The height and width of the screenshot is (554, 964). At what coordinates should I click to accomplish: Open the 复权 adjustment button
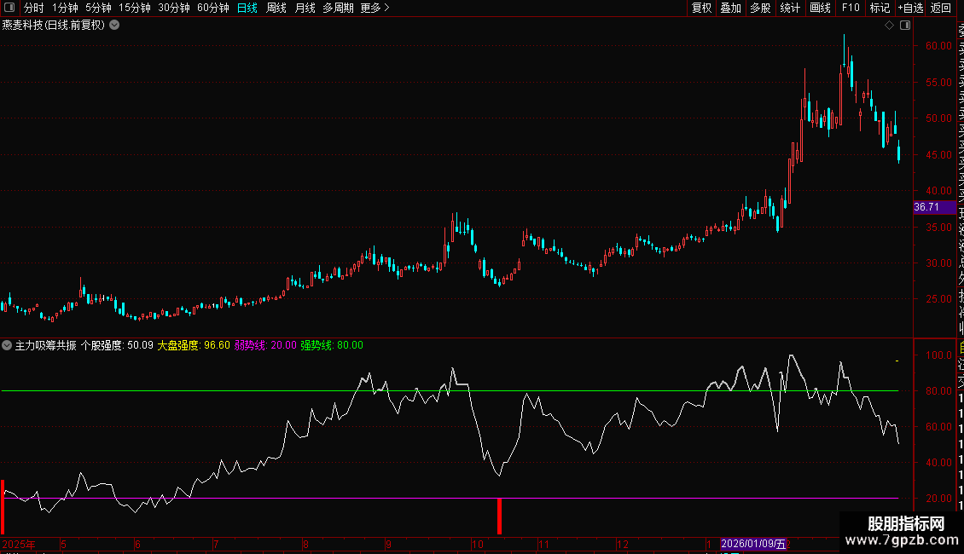click(701, 8)
